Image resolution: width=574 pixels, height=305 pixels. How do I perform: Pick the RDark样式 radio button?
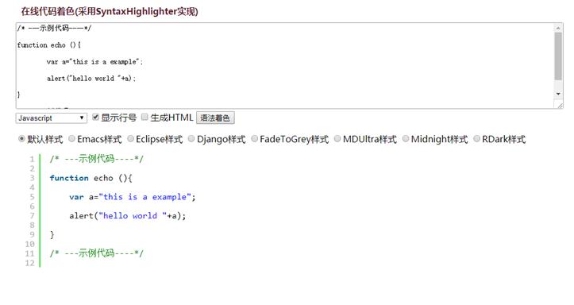pos(476,139)
